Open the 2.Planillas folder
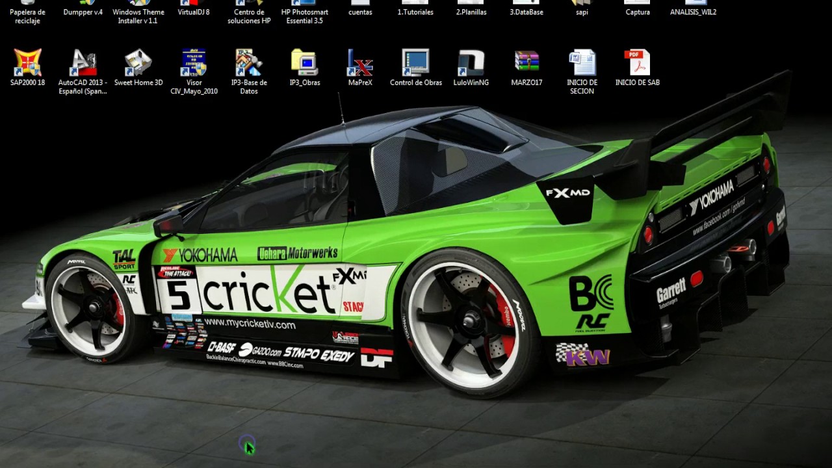 471,8
